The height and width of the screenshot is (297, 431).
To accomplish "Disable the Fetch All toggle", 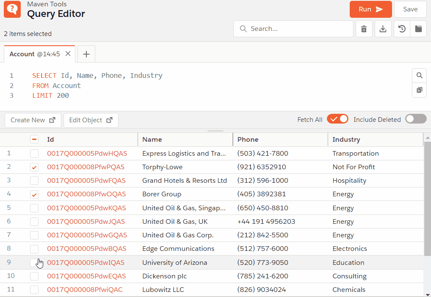I will pyautogui.click(x=337, y=119).
